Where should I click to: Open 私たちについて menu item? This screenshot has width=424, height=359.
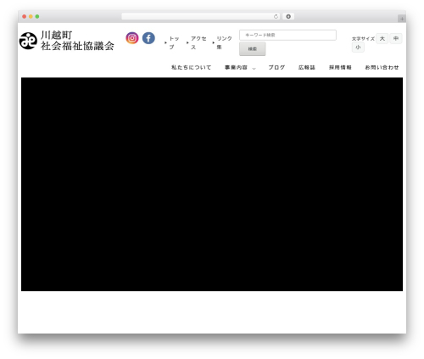pos(192,67)
